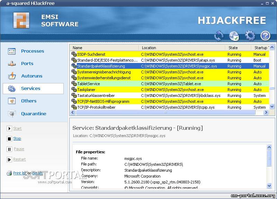277x199 pixels.
Task: Click gear icon of SSDP-Suchdienst row
Action: [x=74, y=54]
